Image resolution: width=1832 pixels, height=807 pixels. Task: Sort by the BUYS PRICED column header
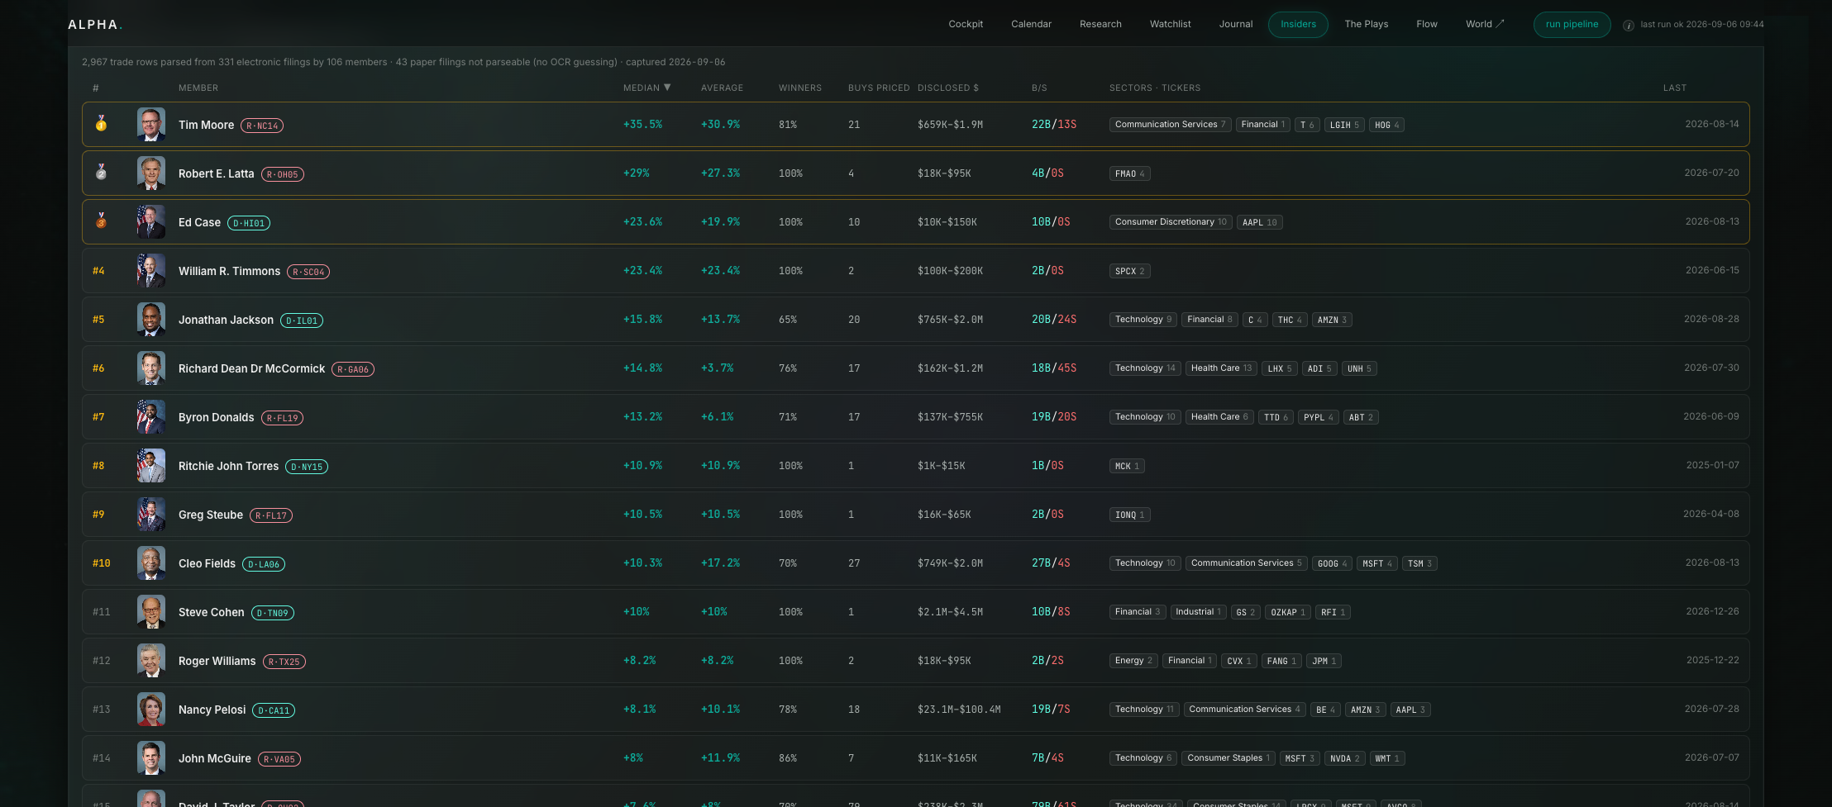pos(879,88)
